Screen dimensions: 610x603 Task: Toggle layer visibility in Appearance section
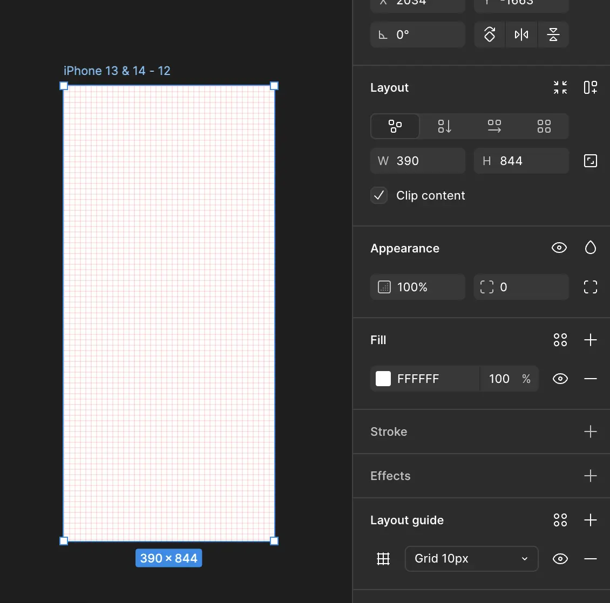pos(559,248)
